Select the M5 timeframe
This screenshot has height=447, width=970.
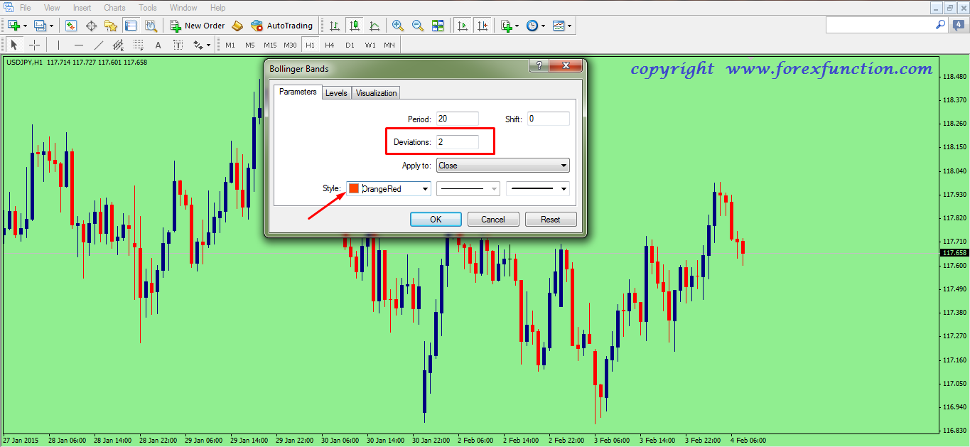250,45
